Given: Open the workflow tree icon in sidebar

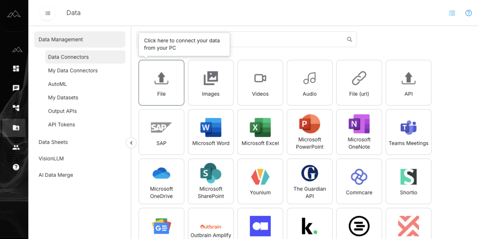Looking at the screenshot, I should 16,108.
